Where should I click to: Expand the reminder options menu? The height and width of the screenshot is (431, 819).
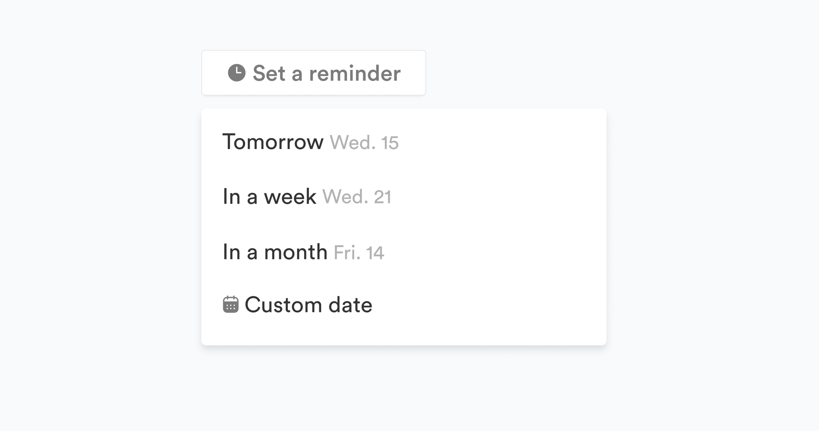tap(313, 72)
